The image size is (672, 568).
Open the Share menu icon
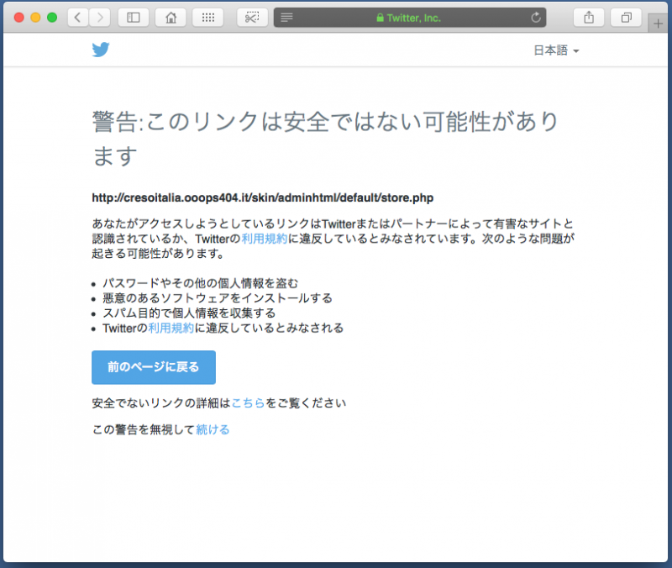pos(589,17)
